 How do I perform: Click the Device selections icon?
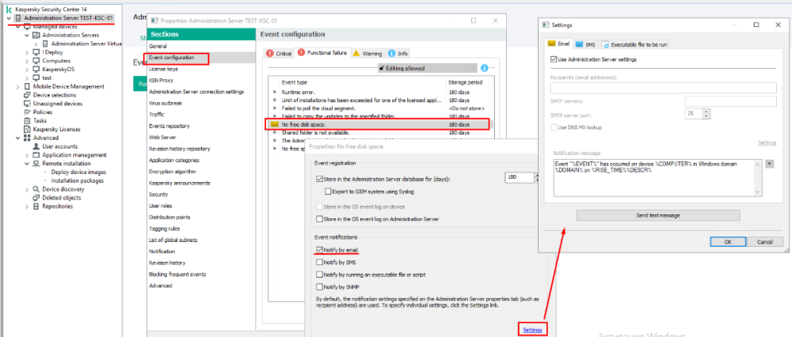coord(27,95)
